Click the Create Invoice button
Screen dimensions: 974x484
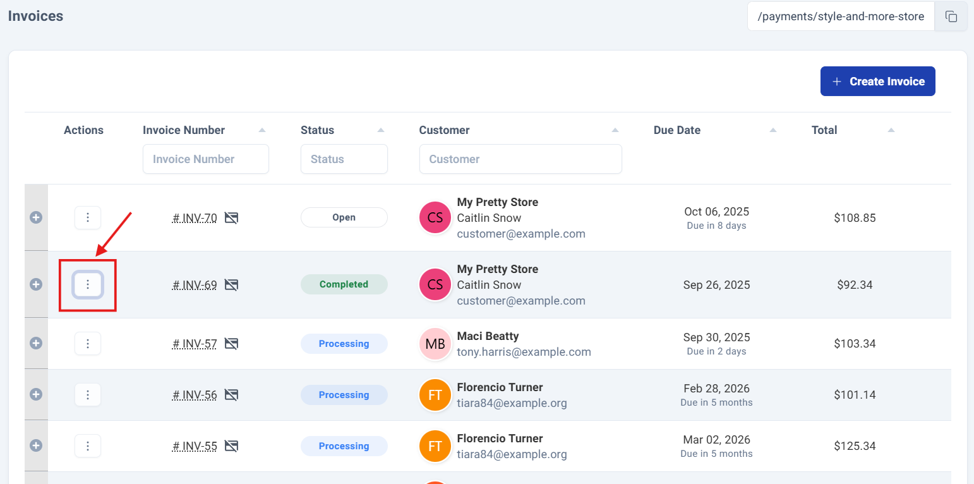(878, 82)
